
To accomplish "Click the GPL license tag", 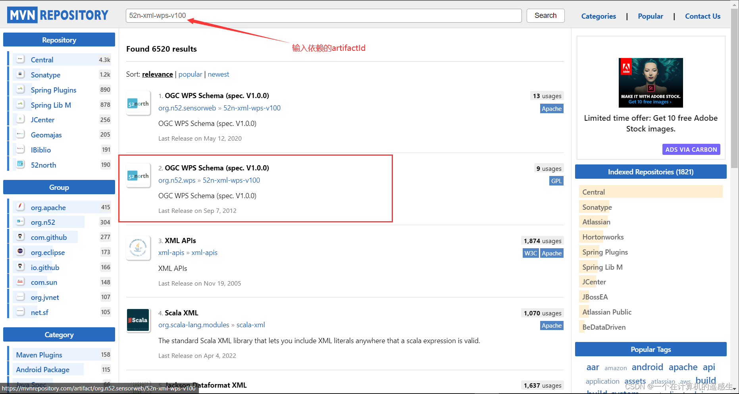I will tap(556, 181).
